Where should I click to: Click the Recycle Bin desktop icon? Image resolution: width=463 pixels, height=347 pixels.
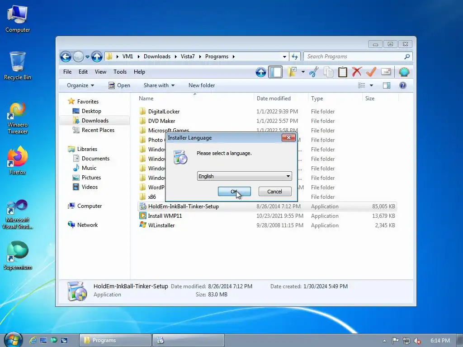18,66
